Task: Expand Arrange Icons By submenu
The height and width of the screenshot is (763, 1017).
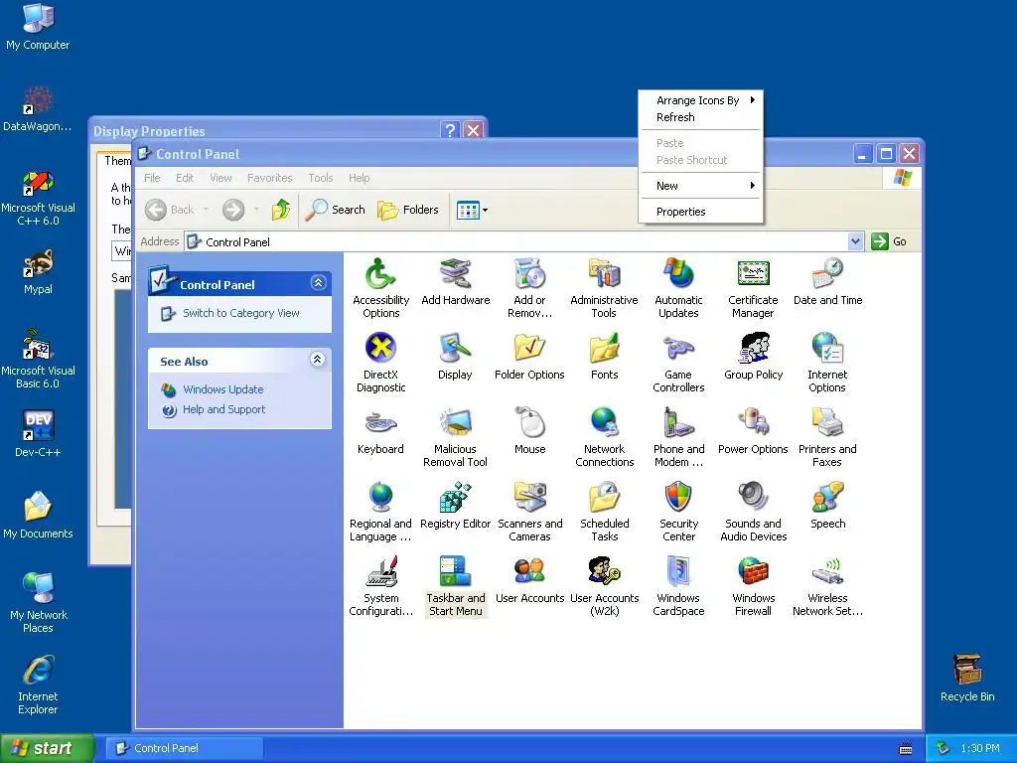Action: point(700,100)
